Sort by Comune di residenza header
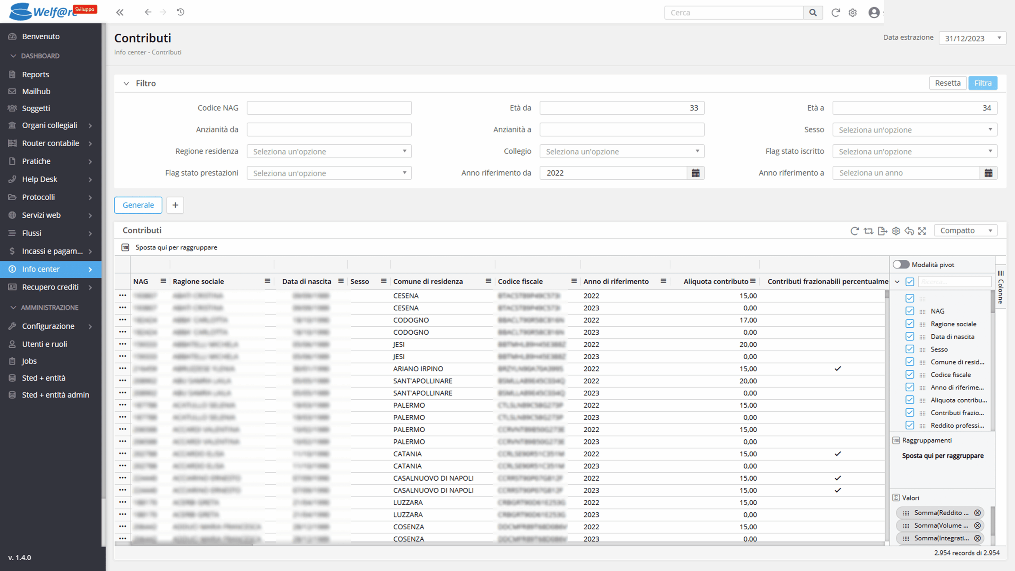This screenshot has width=1015, height=571. pyautogui.click(x=428, y=281)
